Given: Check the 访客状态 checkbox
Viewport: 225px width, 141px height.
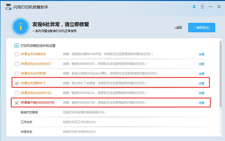Looking at the screenshot, I should coord(17,54).
